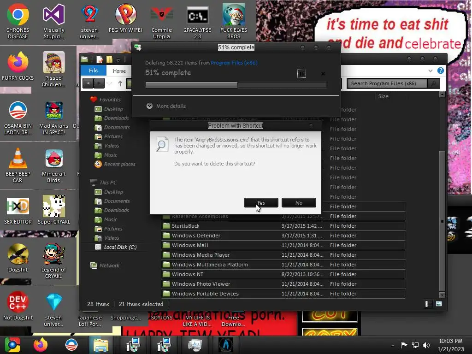Open the Program Files (x86) link
Viewport: 472px width, 354px height.
point(234,63)
